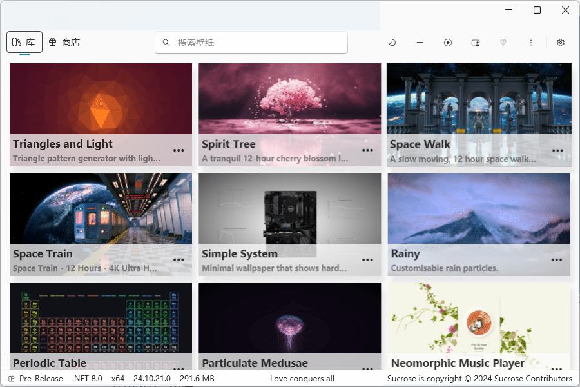
Task: Click the 'Periodic Table' title text
Action: point(50,363)
